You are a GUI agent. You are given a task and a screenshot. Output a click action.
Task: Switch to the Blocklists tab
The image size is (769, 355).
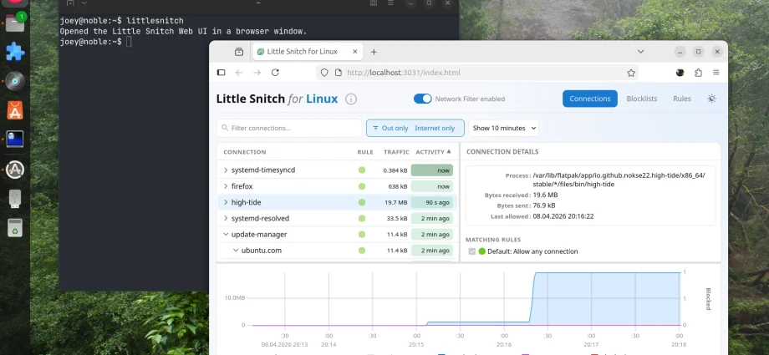(641, 99)
